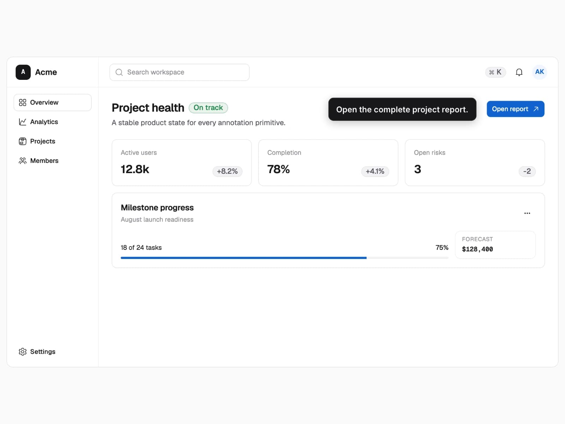Click the $128,400 forecast value
Viewport: 565px width, 424px height.
pyautogui.click(x=477, y=249)
